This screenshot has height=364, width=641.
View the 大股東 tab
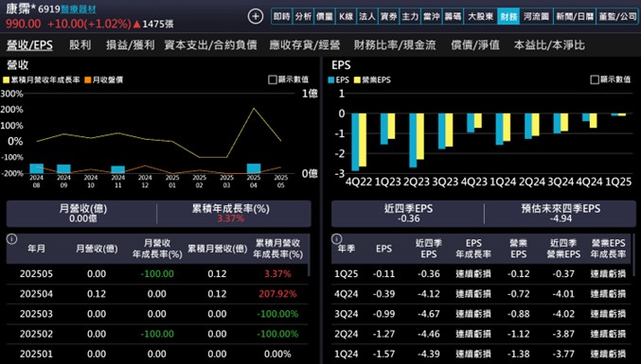(480, 17)
